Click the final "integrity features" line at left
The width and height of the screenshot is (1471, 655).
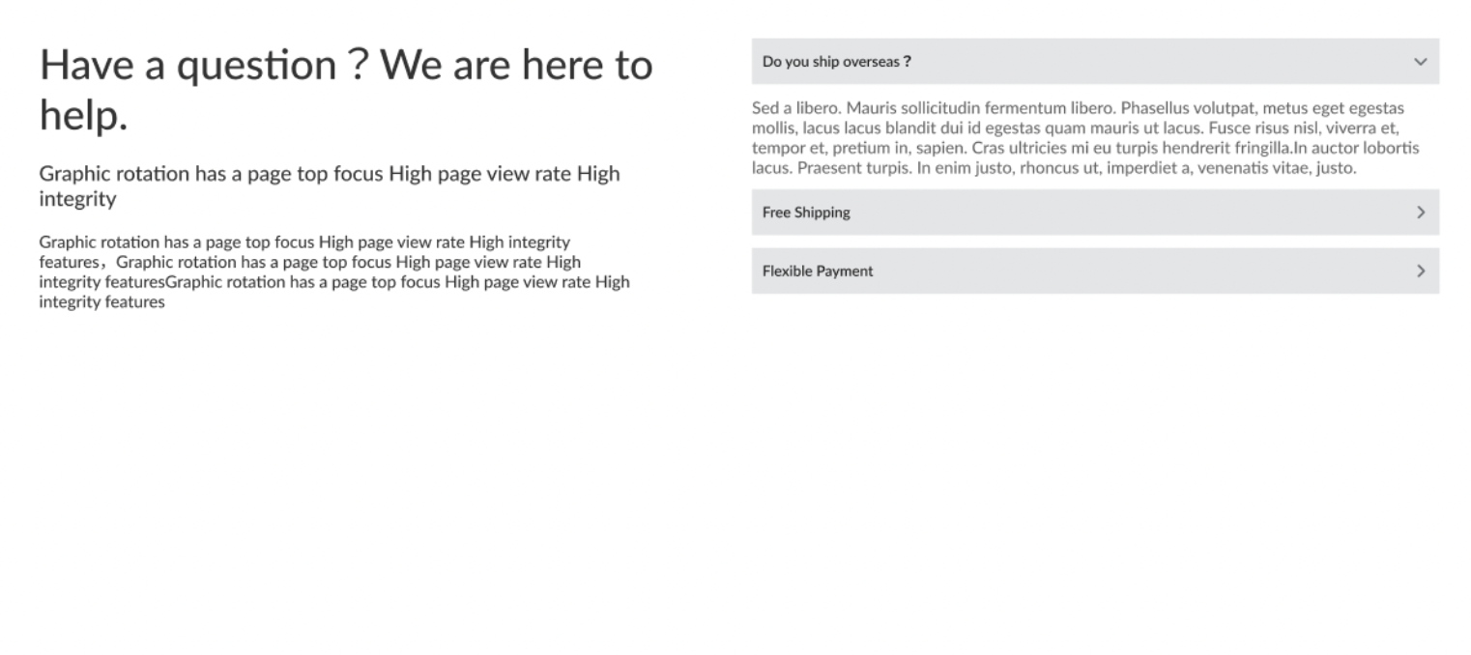click(101, 302)
